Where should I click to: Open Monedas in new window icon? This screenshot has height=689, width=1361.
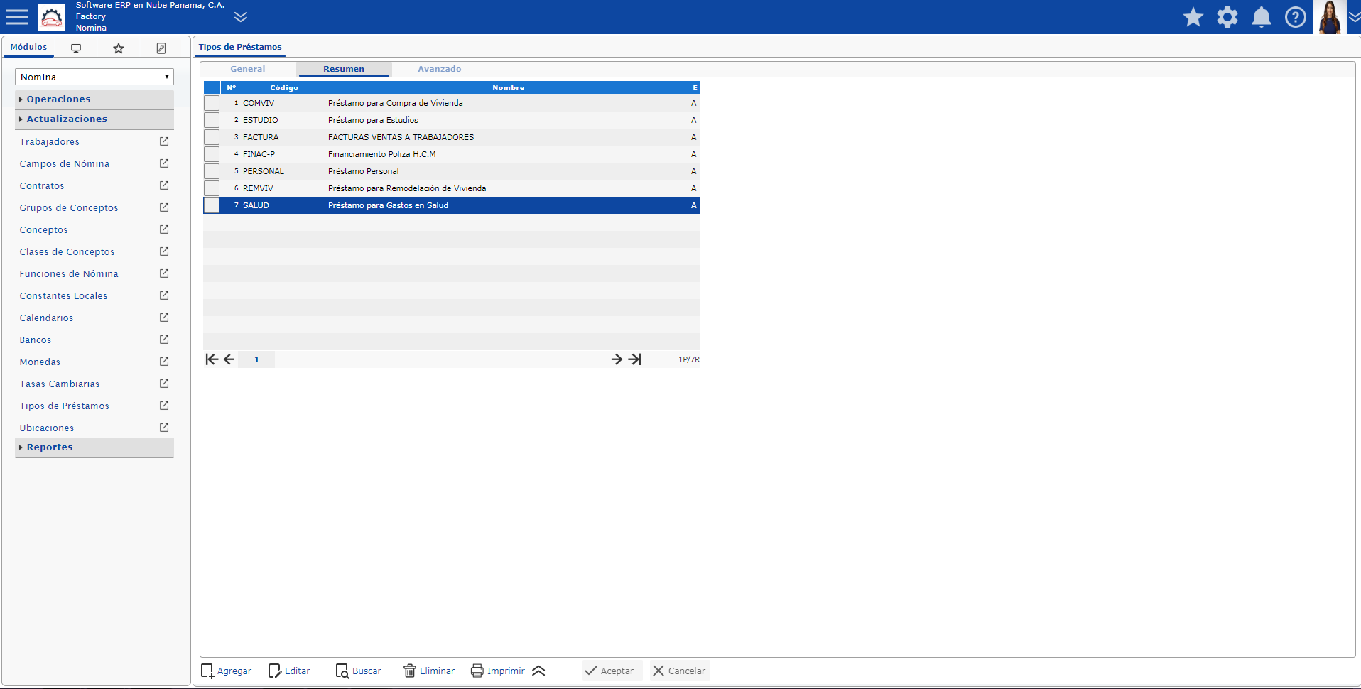(x=164, y=362)
